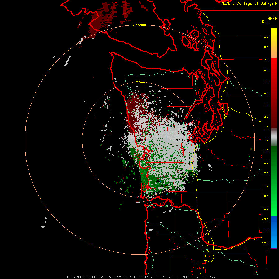279x279 pixels.
Task: Click the 0 value on the velocity scale
Action: [268, 139]
